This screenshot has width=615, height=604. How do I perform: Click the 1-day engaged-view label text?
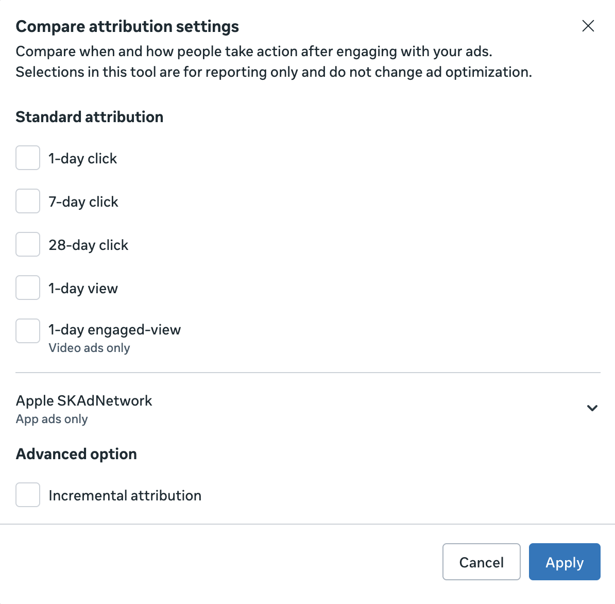tap(115, 330)
